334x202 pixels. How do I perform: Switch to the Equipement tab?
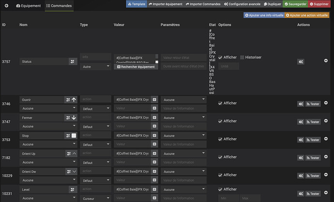point(29,6)
